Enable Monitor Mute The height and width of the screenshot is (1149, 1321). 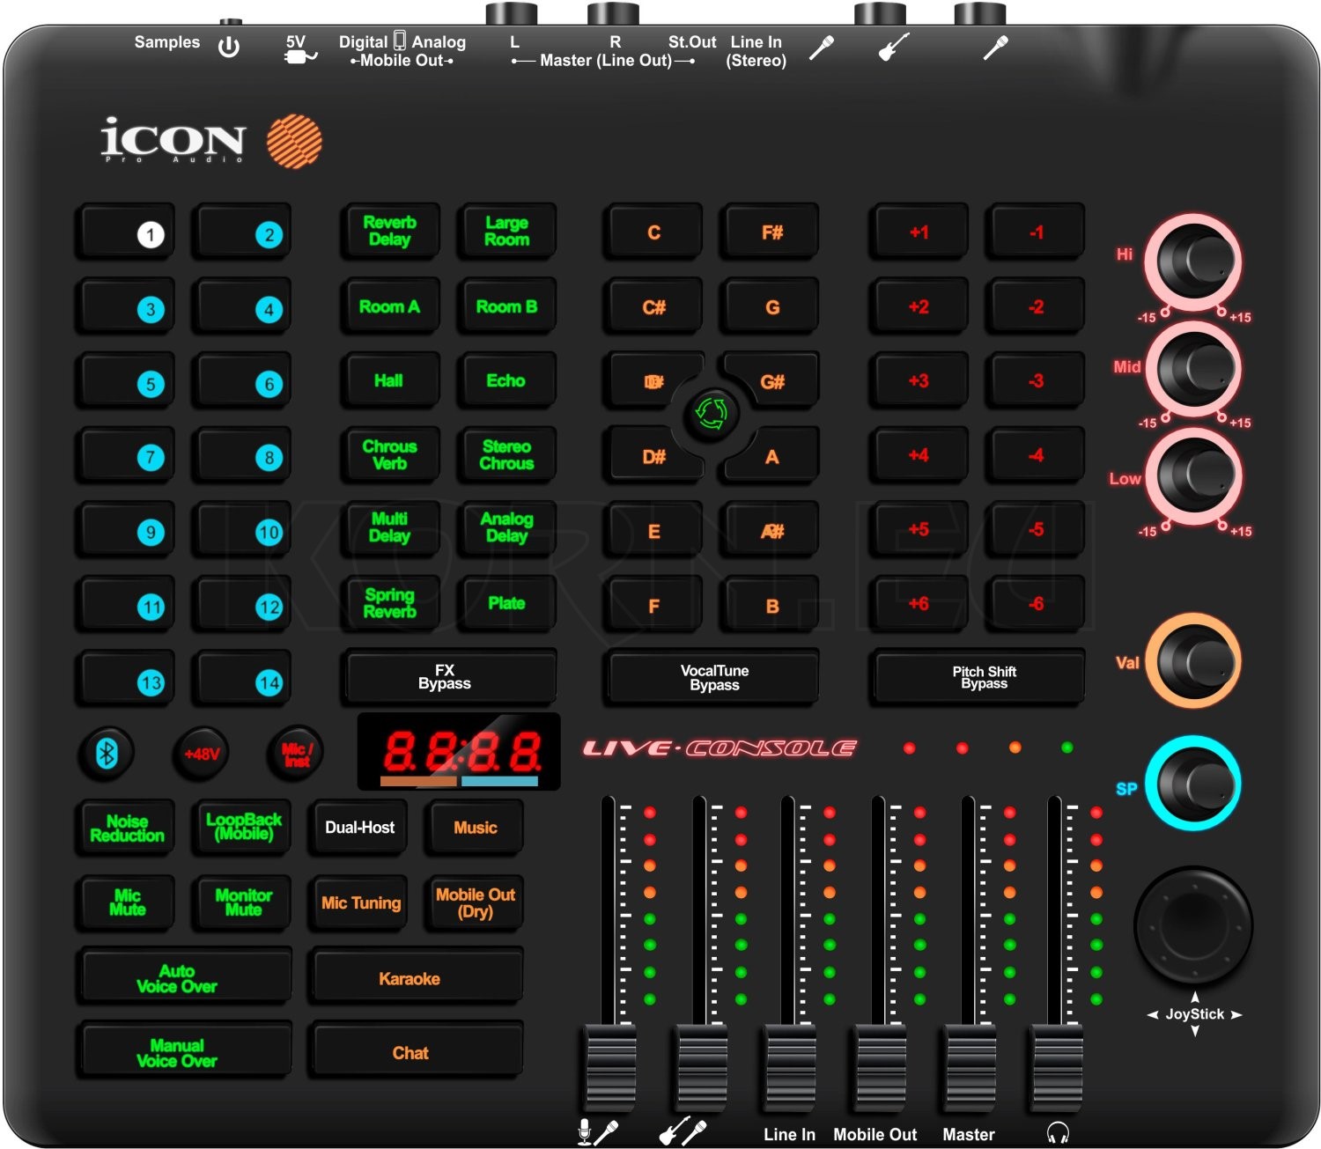tap(240, 902)
